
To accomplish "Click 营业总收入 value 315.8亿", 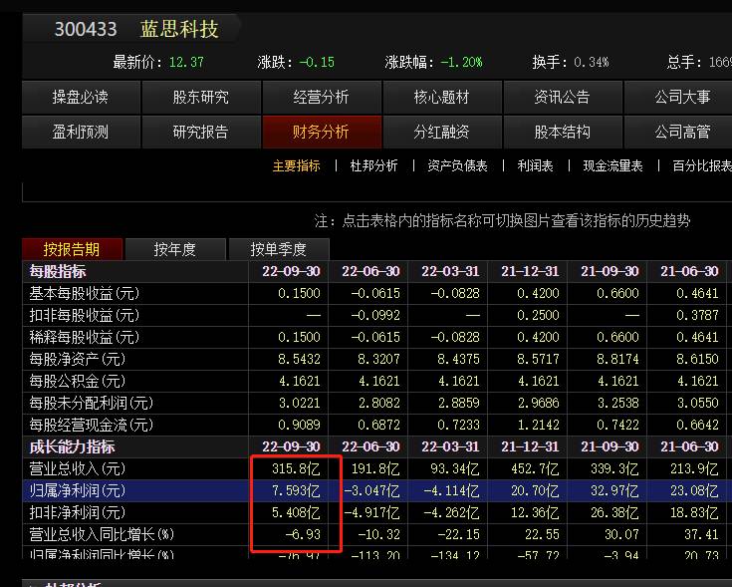I will [297, 468].
